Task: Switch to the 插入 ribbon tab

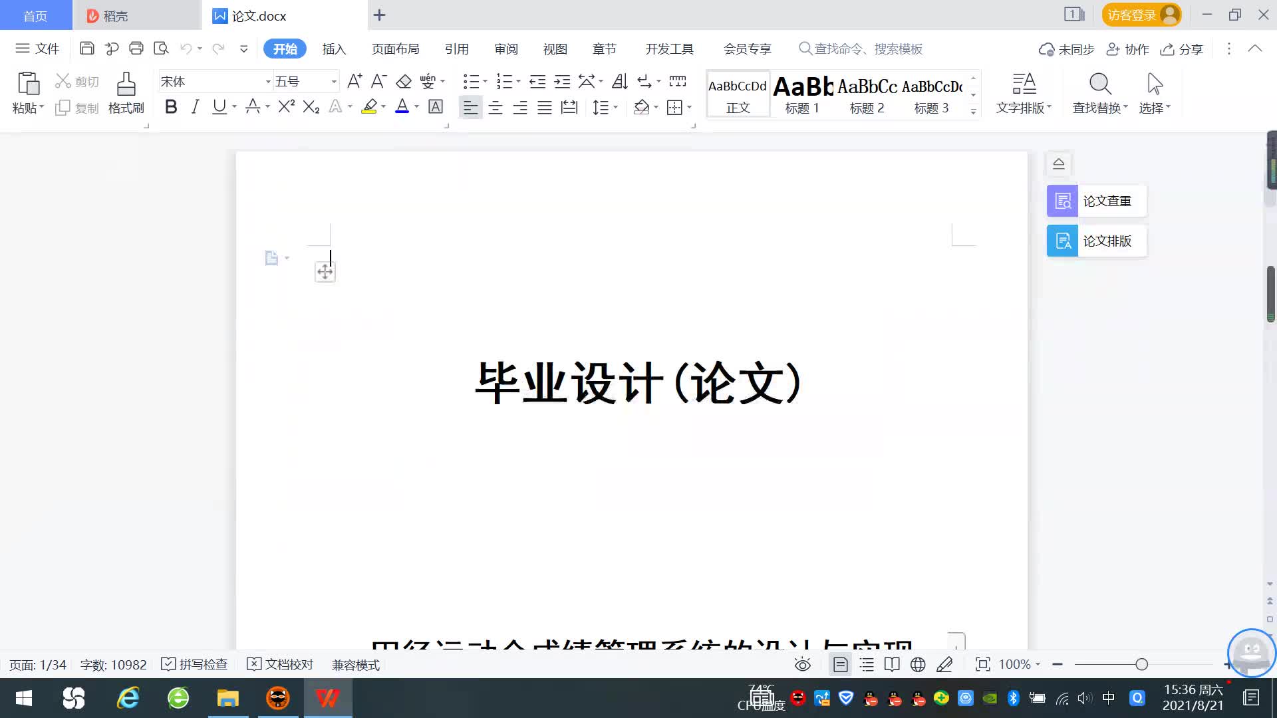Action: tap(334, 49)
